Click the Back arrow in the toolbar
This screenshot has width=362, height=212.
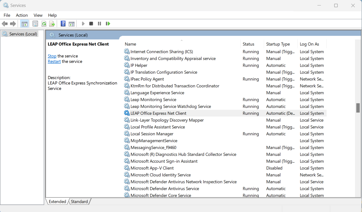pos(5,24)
